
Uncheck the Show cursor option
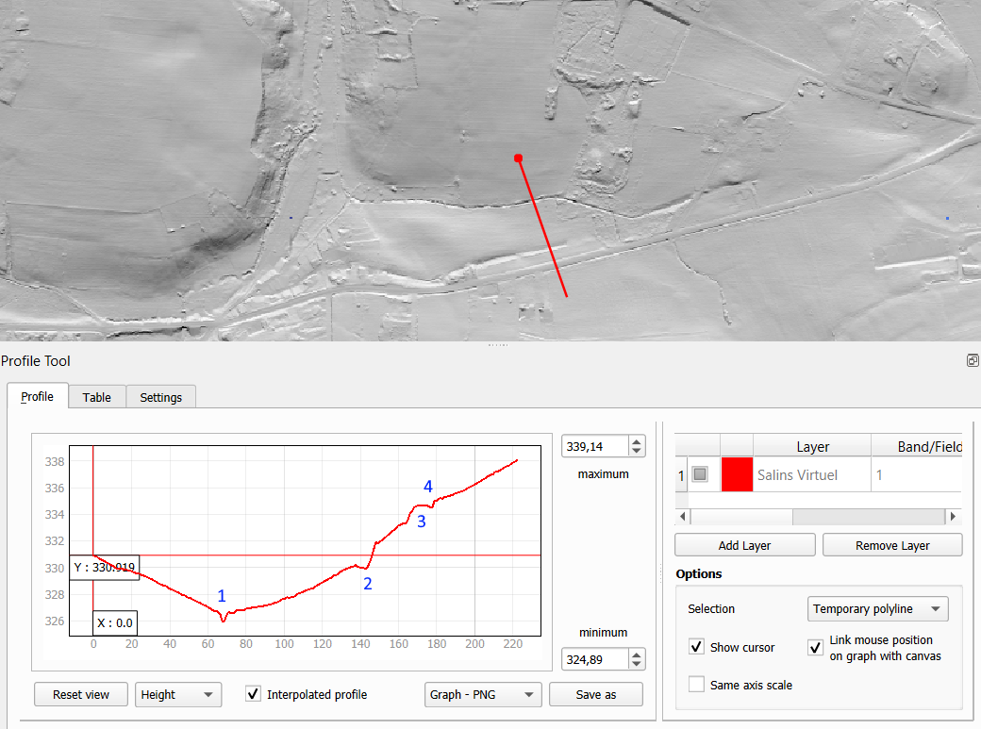click(696, 647)
